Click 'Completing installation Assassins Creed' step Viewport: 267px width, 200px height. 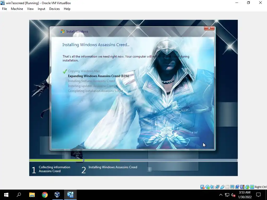pos(95,91)
